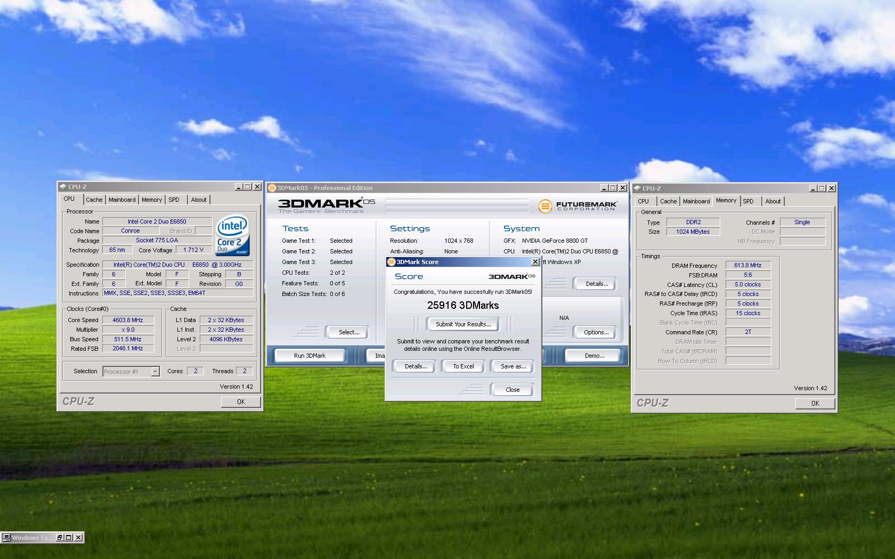Close the 3DMark Score dialog with Close button
Screen dimensions: 895x559
coord(512,390)
